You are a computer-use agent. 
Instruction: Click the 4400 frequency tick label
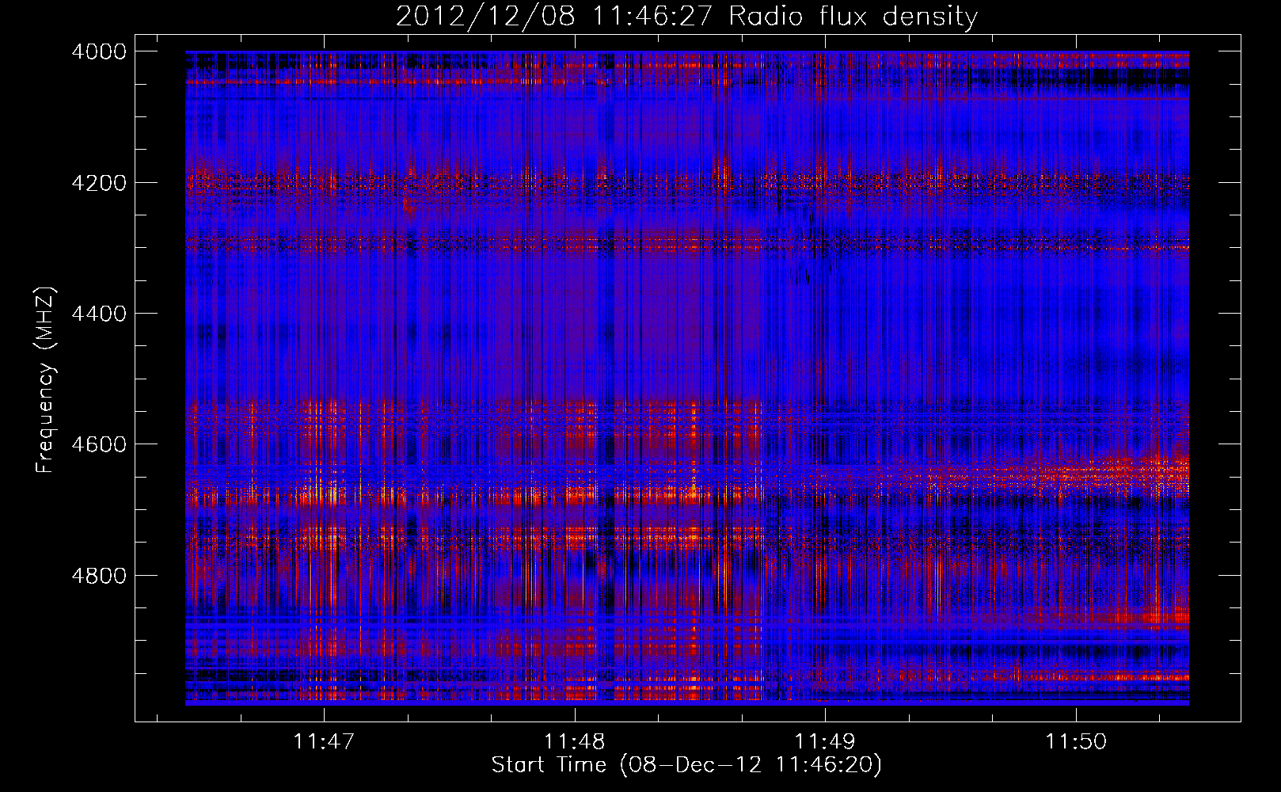pyautogui.click(x=99, y=314)
